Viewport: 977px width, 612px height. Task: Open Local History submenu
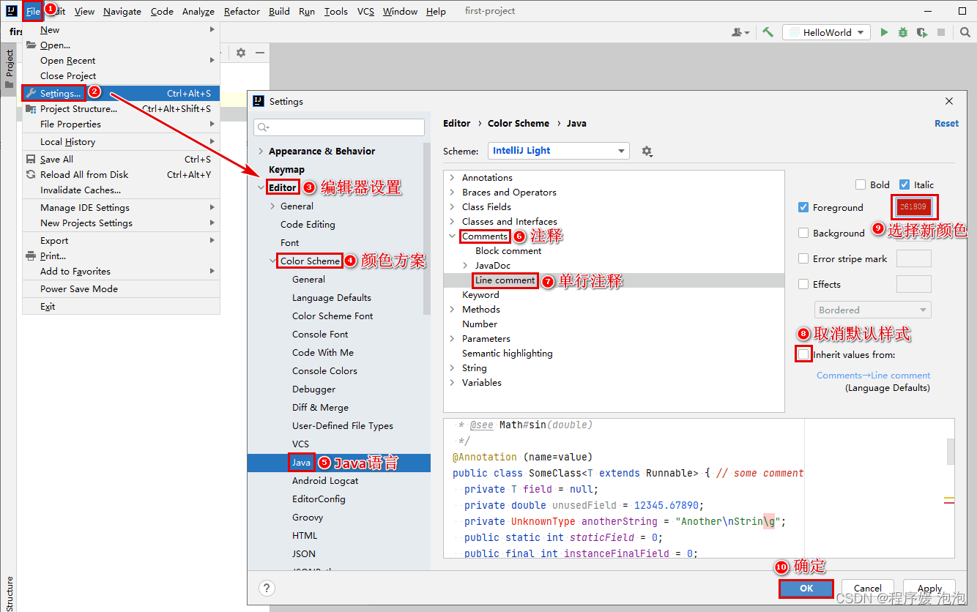click(x=121, y=141)
